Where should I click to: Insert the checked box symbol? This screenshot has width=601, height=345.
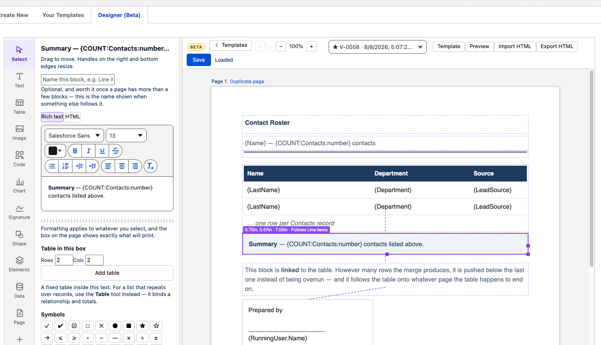click(74, 326)
